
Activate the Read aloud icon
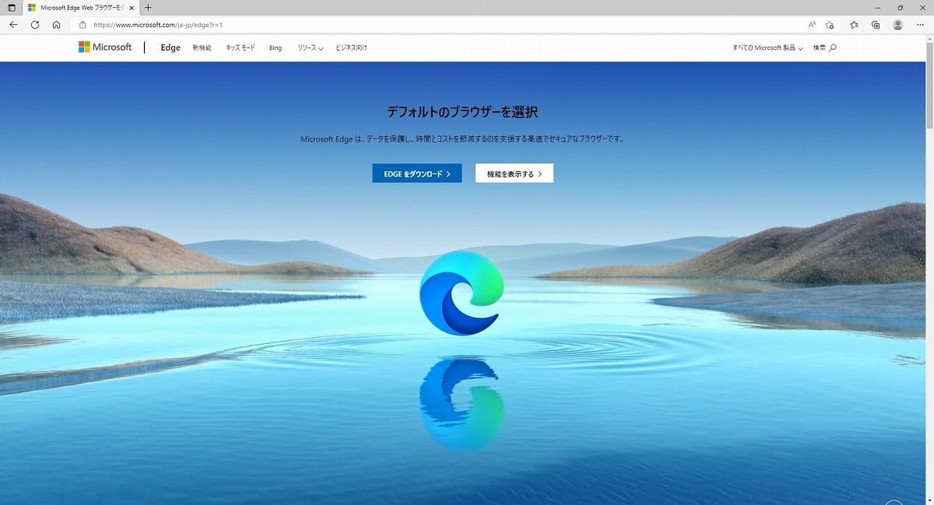click(812, 25)
